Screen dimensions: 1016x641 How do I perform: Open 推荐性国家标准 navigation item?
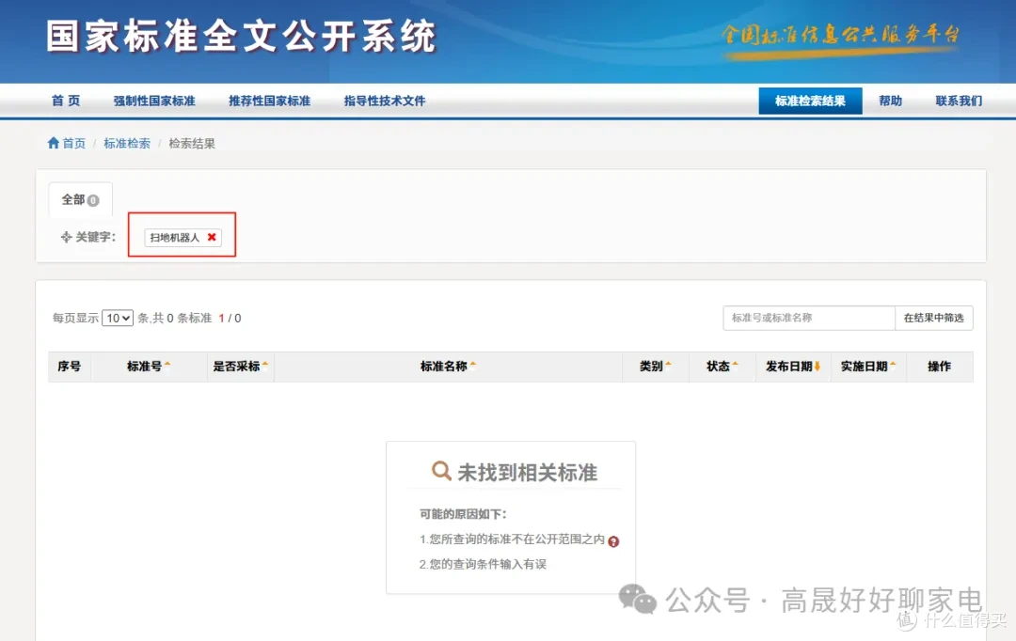pyautogui.click(x=270, y=101)
